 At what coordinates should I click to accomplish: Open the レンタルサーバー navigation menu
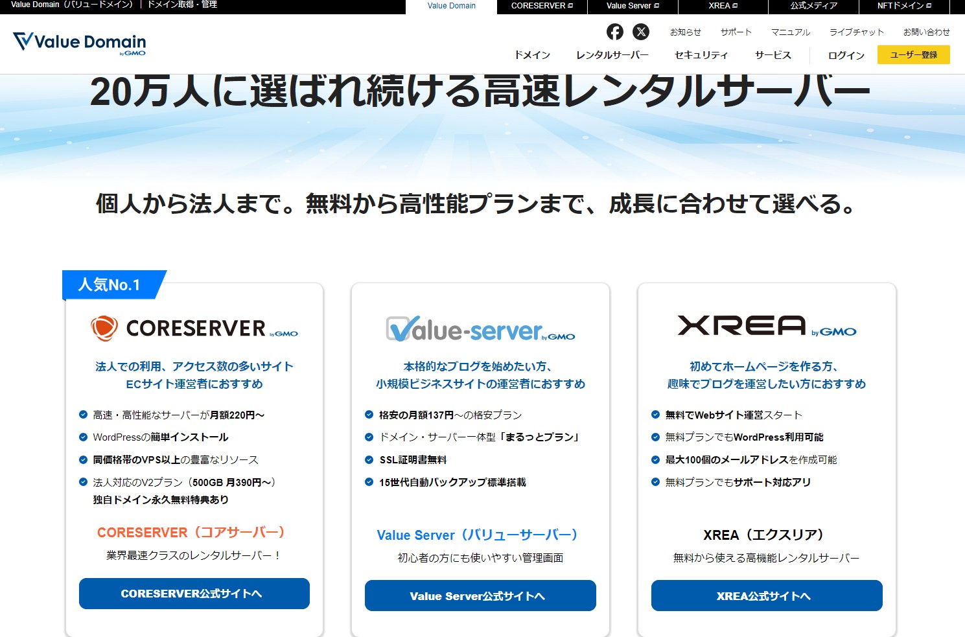click(x=612, y=55)
